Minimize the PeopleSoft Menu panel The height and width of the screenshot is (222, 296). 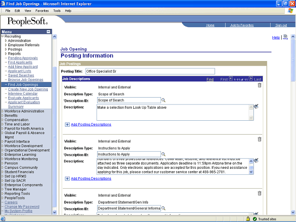point(49,32)
